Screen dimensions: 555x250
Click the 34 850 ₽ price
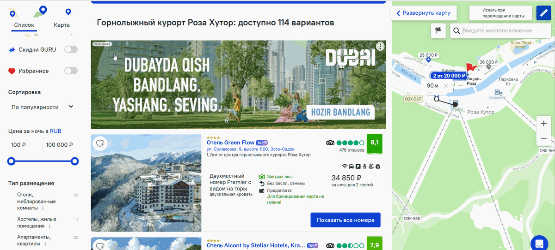346,178
